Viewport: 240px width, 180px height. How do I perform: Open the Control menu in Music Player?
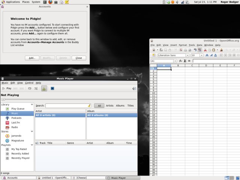coord(29,83)
